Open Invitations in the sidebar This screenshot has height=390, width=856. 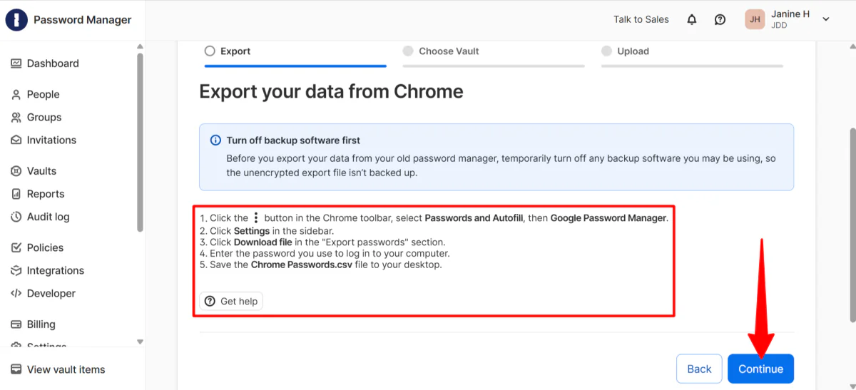click(x=51, y=140)
